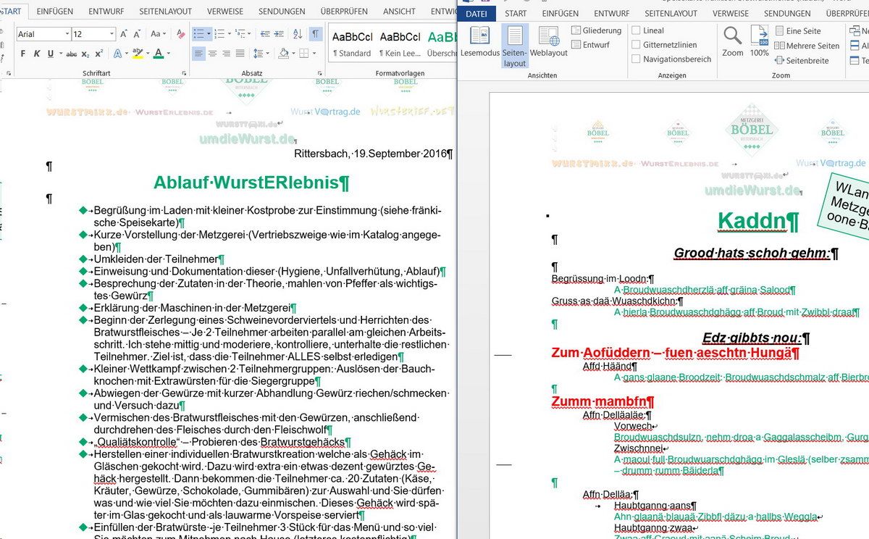The width and height of the screenshot is (869, 539).
Task: Open VERWEISE tab in right window
Action: point(731,13)
